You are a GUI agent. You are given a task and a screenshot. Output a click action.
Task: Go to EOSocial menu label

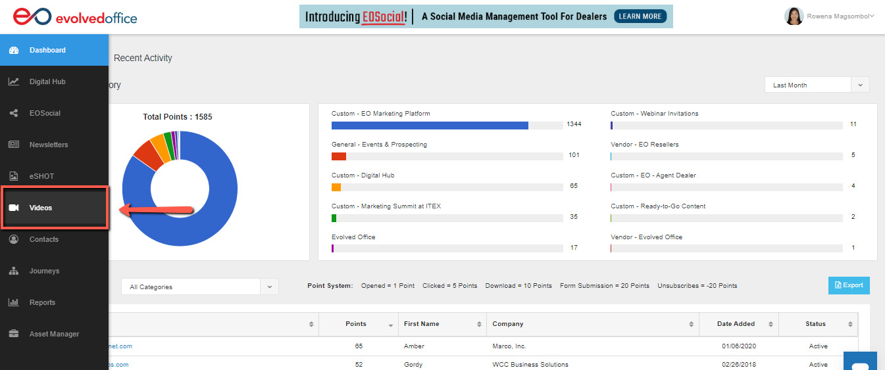tap(45, 113)
